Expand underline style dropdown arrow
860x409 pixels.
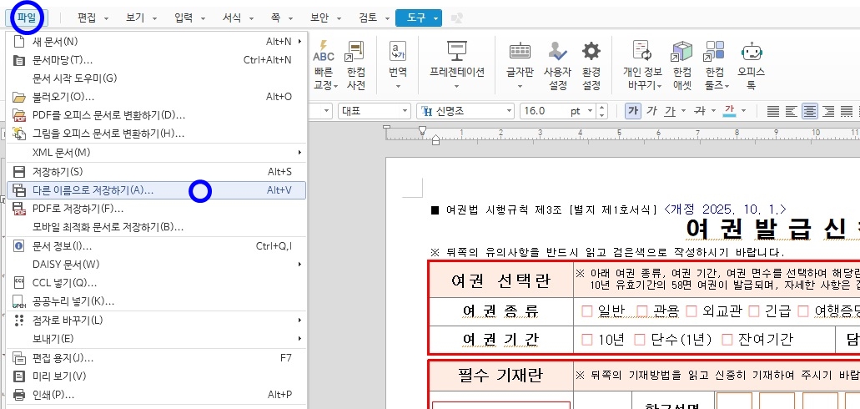tap(683, 112)
